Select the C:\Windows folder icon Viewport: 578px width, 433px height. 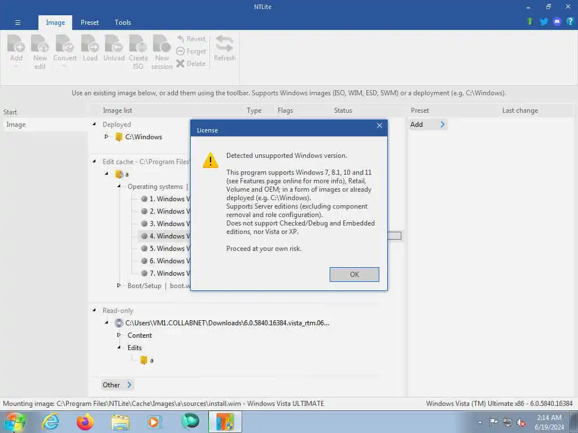coord(119,137)
